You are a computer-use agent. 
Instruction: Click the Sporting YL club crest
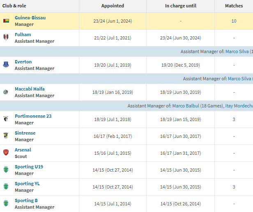coord(6,186)
